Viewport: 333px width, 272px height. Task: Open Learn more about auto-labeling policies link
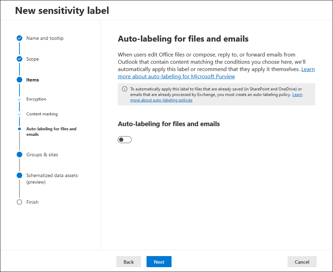click(x=161, y=100)
